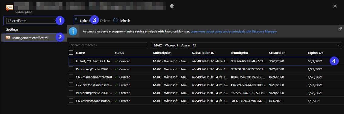Click thumbprint 0EDC32D281C72F5631
Image resolution: width=344 pixels, height=114 pixels.
coord(248,69)
